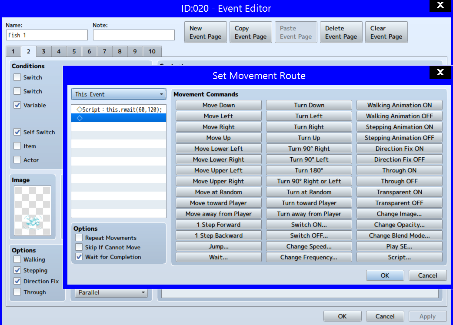Close the Event Editor window
Screen dimensions: 453x325
coord(440,5)
